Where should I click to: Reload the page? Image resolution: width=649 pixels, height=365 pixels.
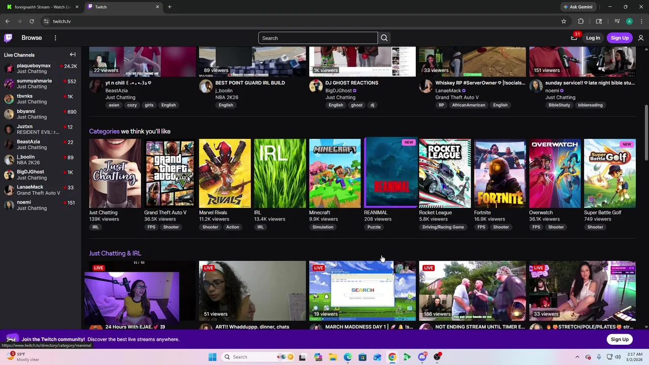click(x=31, y=21)
